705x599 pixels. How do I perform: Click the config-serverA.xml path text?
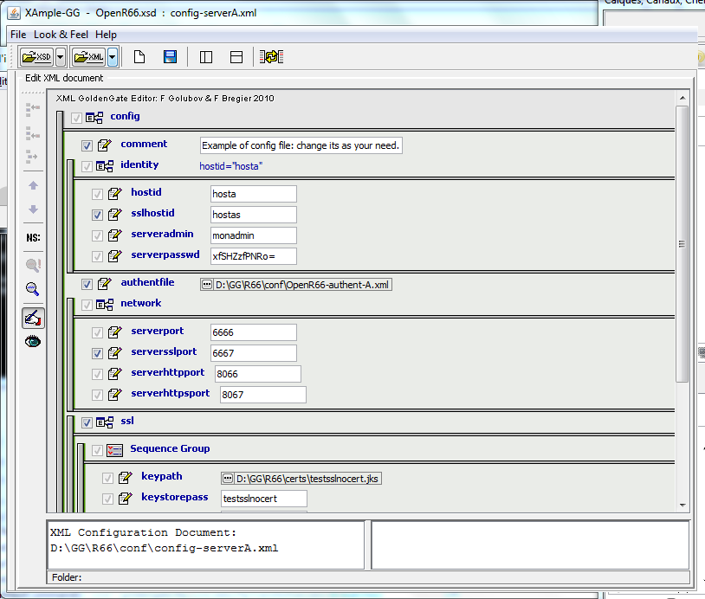pos(164,548)
